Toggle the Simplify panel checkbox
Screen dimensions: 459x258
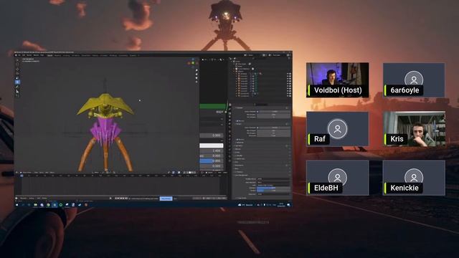pos(236,156)
